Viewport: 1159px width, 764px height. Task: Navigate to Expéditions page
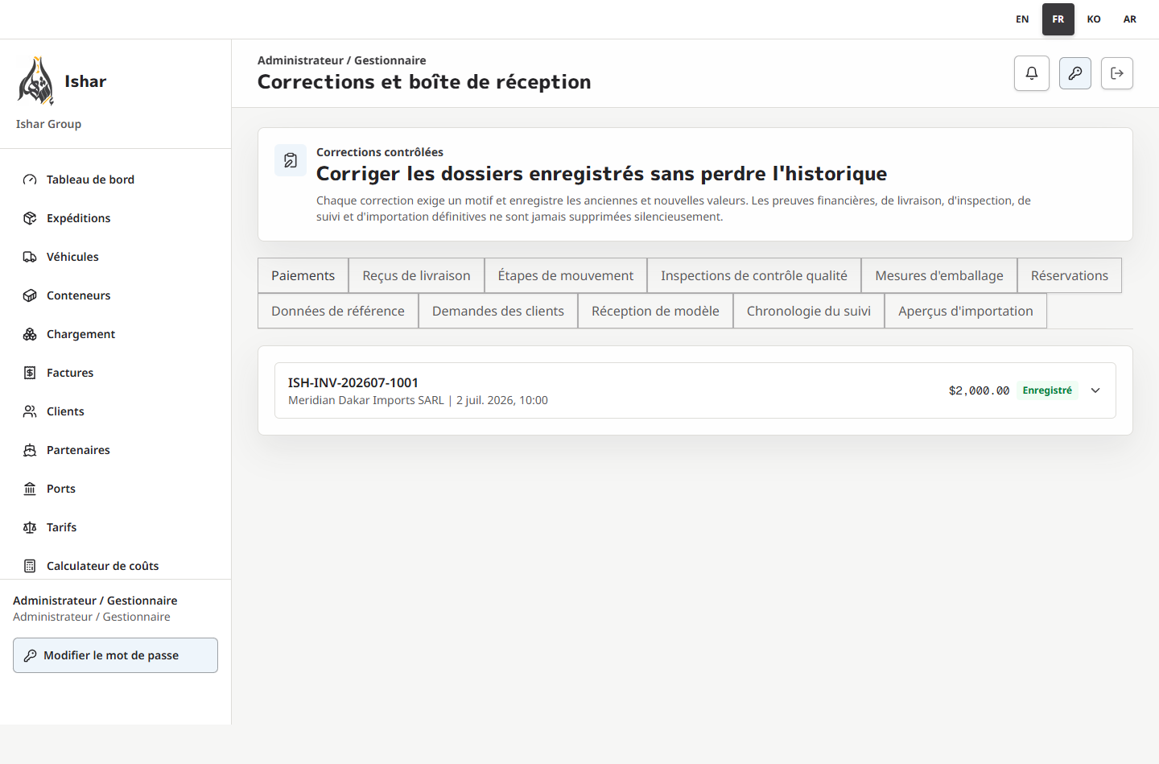click(x=115, y=218)
